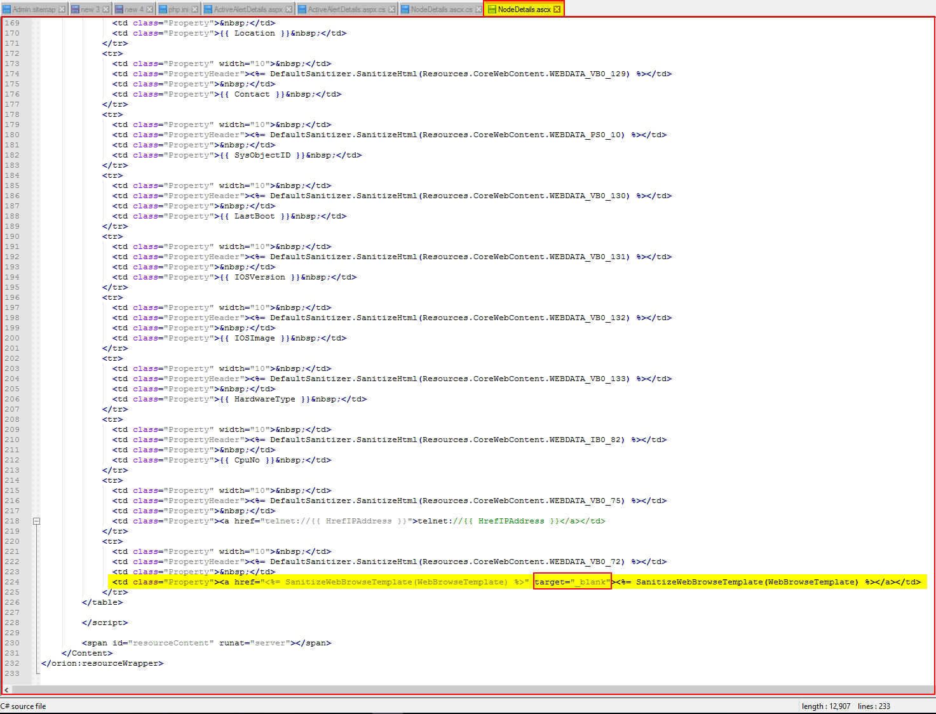Image resolution: width=936 pixels, height=714 pixels.
Task: Close the new 3 tab
Action: 105,10
